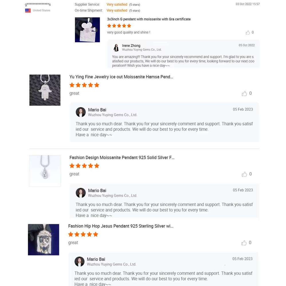Open the silver pendant necklace image

pyautogui.click(x=45, y=171)
